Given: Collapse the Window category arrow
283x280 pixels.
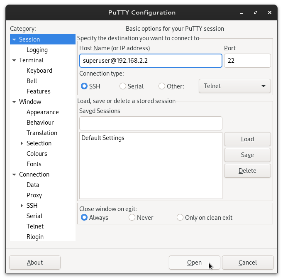Looking at the screenshot, I should click(x=14, y=102).
